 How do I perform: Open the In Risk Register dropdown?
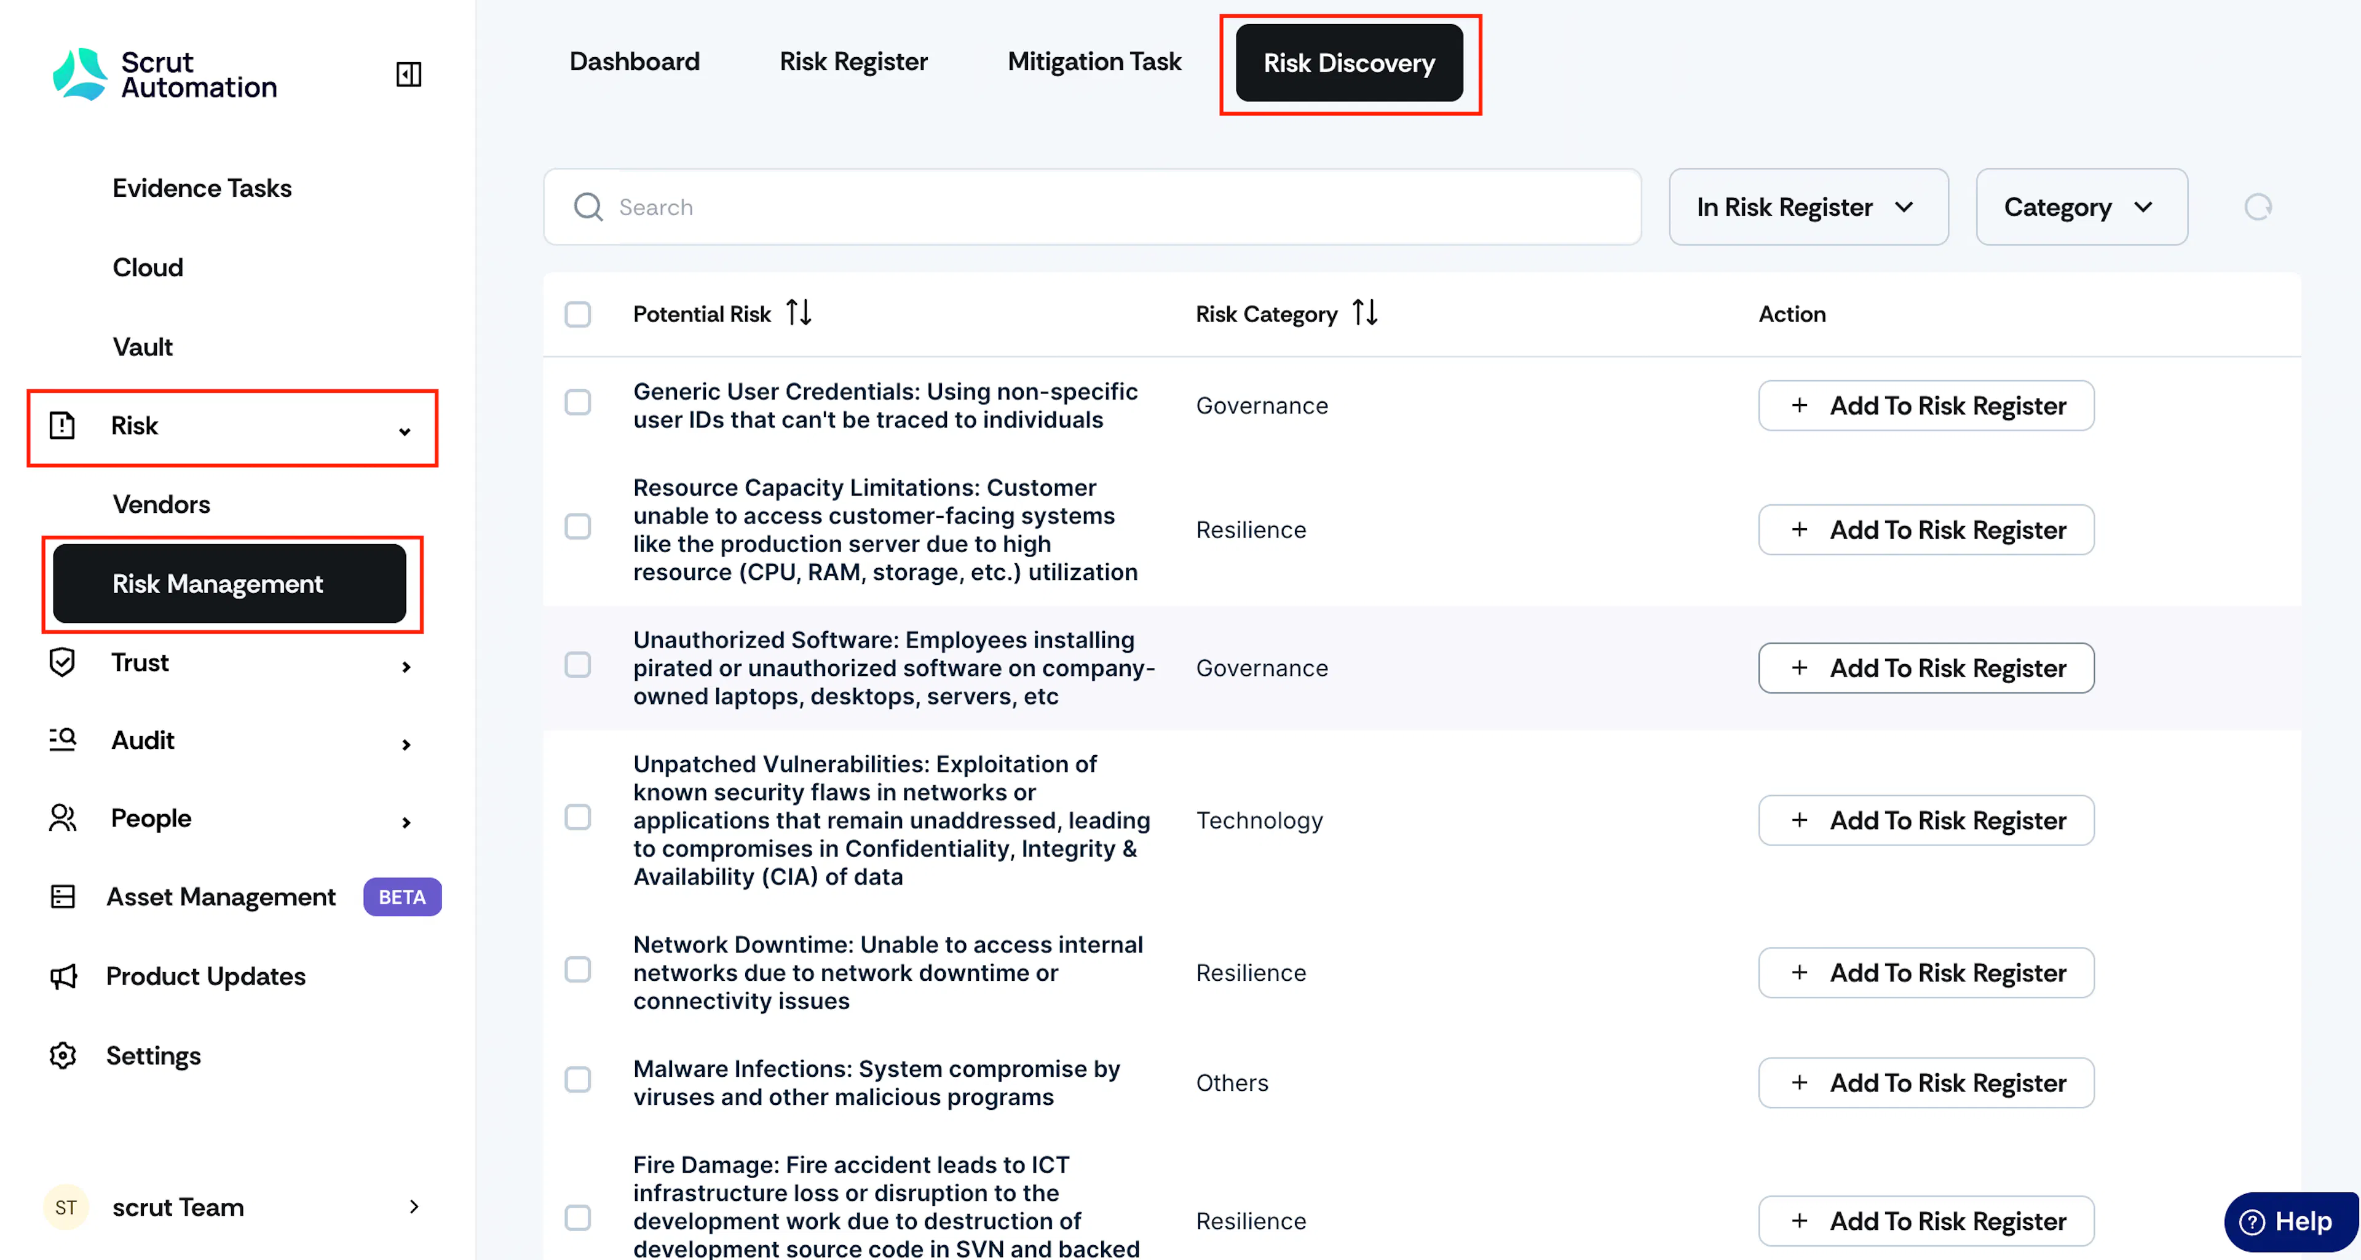click(x=1808, y=207)
